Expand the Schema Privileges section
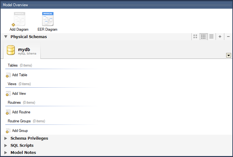The image size is (233, 157). [x=6, y=138]
